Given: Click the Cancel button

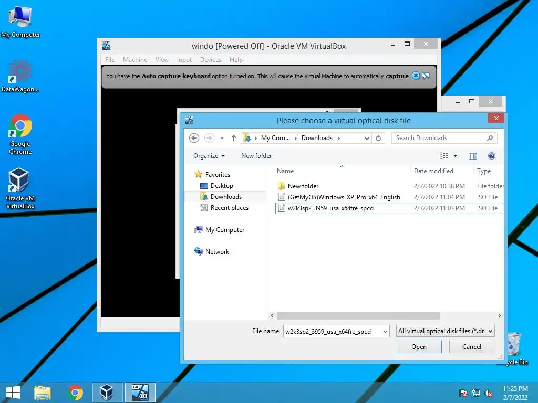Looking at the screenshot, I should click(x=471, y=347).
